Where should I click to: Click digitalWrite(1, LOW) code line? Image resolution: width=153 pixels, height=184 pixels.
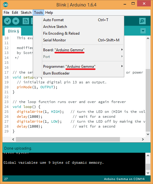click(39, 121)
